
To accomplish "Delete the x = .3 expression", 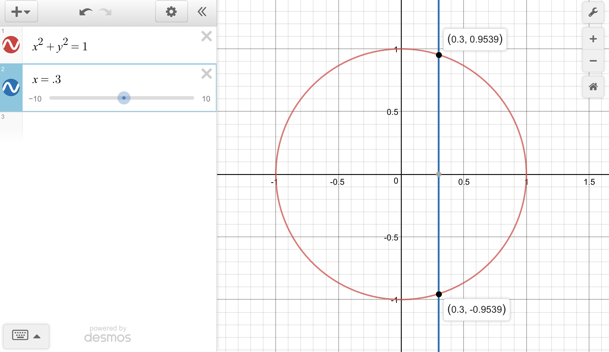I will 206,73.
